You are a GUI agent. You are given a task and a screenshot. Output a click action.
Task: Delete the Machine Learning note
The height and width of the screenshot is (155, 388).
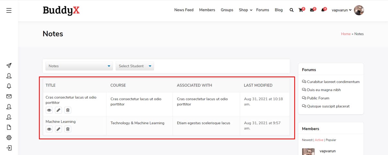tap(68, 129)
